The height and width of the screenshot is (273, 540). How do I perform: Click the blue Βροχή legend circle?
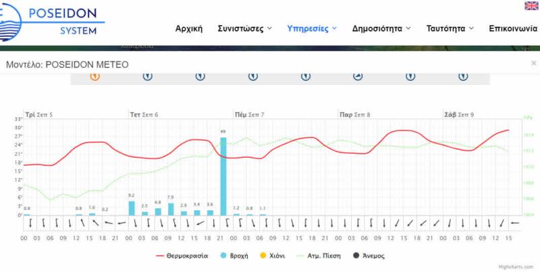click(x=224, y=256)
